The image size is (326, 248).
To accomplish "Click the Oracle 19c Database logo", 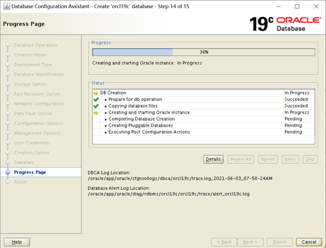I will [285, 24].
